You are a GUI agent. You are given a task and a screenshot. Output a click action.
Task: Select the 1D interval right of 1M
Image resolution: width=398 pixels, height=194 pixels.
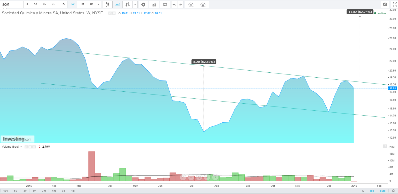click(91, 4)
